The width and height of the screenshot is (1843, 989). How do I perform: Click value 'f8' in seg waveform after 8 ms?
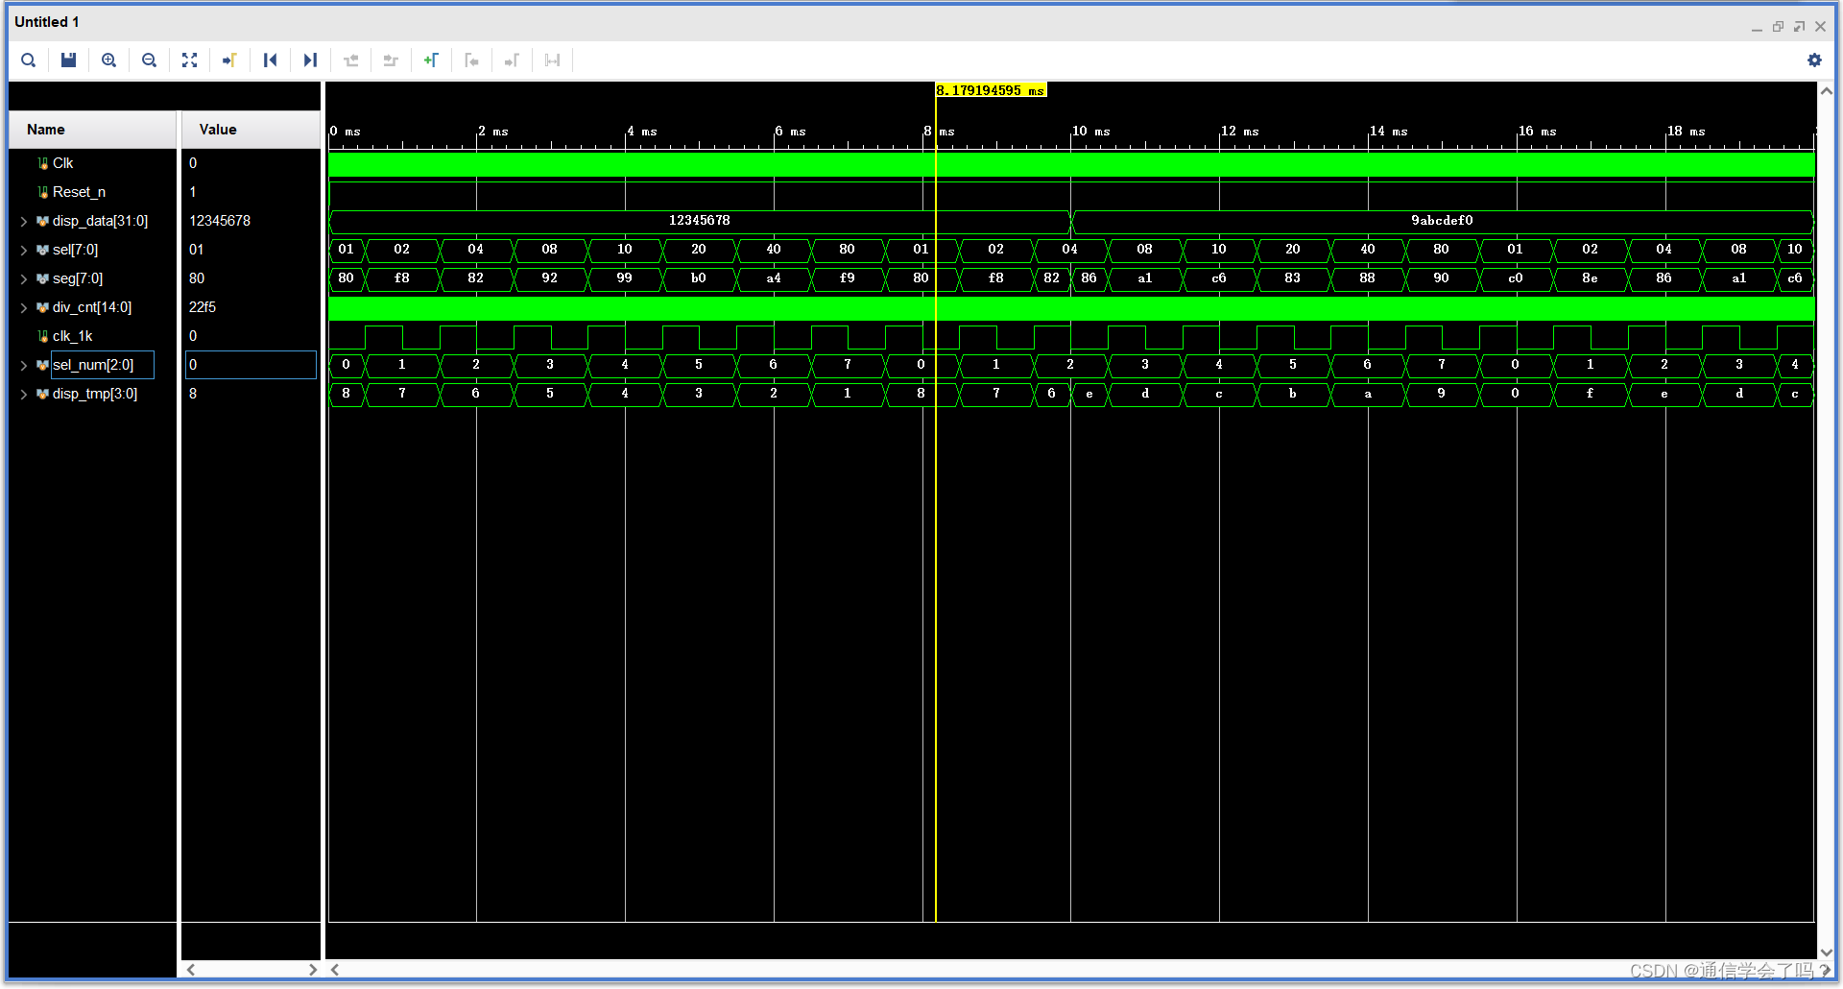pyautogui.click(x=996, y=278)
